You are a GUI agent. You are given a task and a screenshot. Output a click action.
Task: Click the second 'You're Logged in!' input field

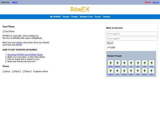(132, 39)
